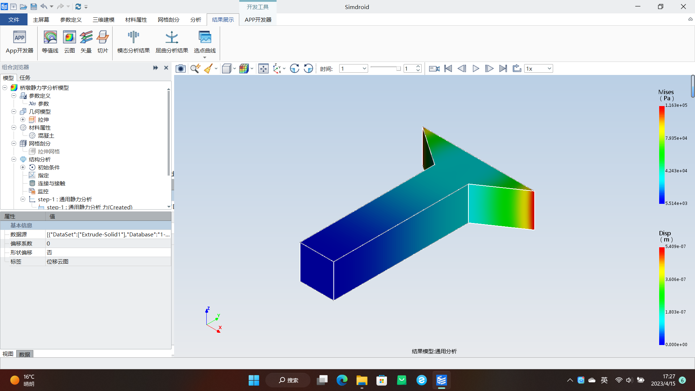Click play button in animation controls

pyautogui.click(x=476, y=68)
